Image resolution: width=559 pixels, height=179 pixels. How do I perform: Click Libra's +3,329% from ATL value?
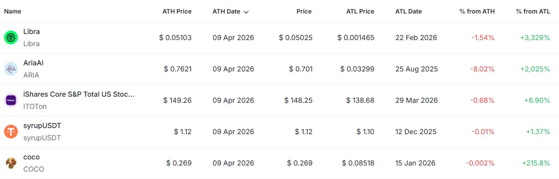(x=535, y=38)
